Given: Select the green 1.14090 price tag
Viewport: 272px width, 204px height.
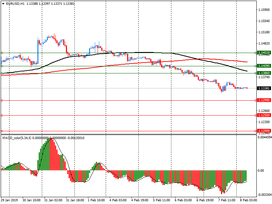Looking at the screenshot, I should click(264, 66).
